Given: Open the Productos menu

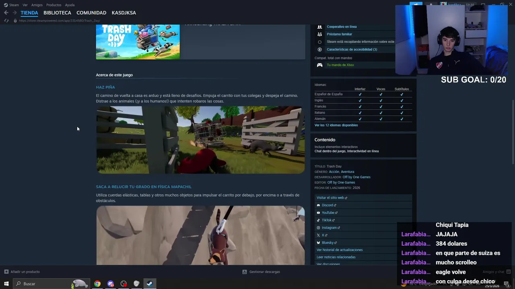Looking at the screenshot, I should tap(54, 5).
